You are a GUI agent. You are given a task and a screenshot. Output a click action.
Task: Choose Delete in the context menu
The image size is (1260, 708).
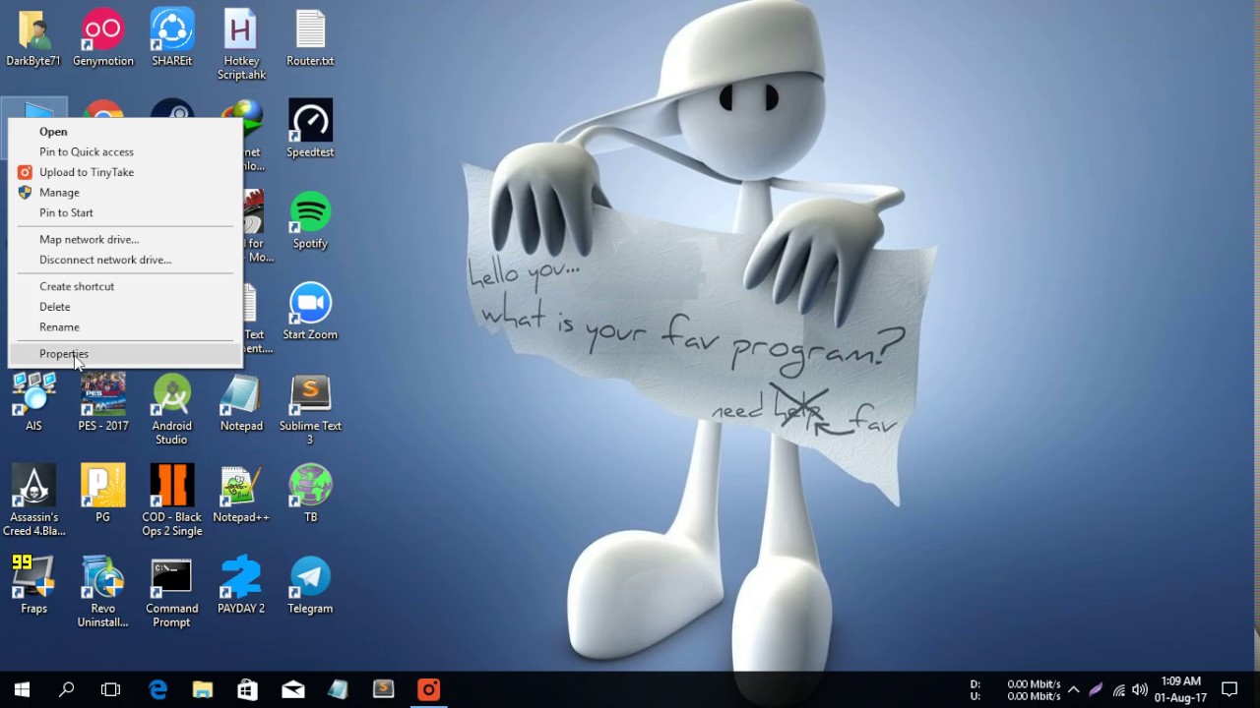coord(125,307)
